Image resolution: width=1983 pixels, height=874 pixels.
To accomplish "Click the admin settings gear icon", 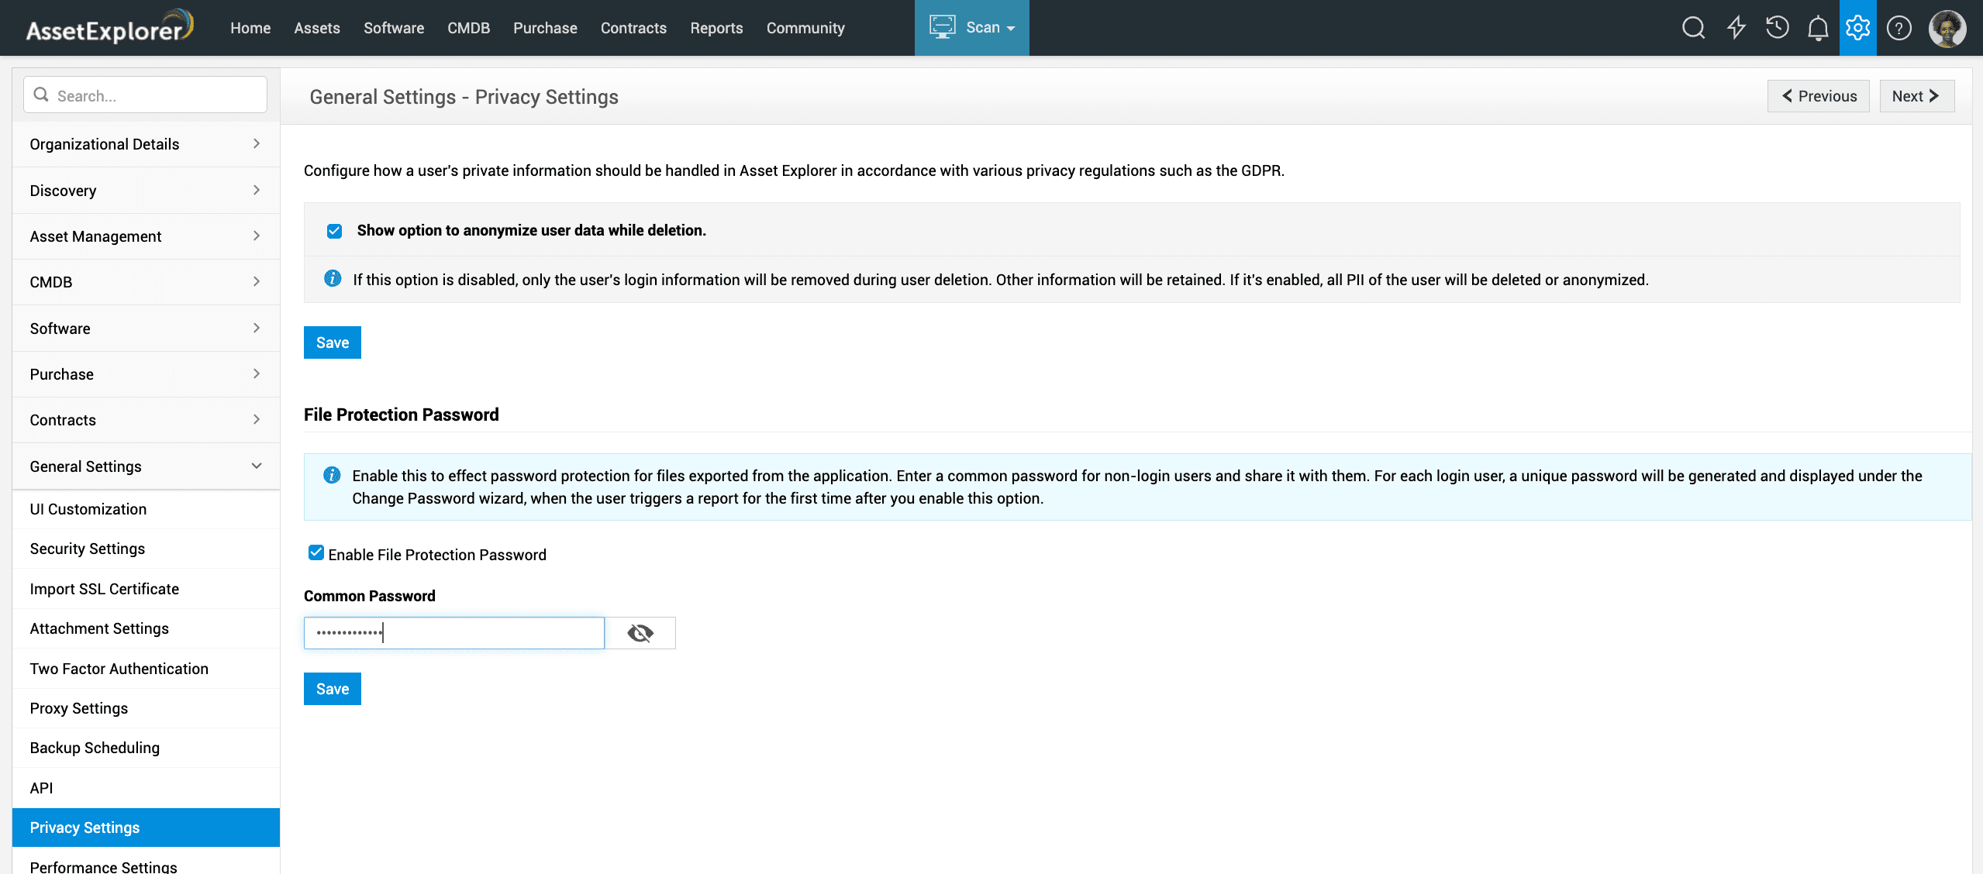I will (1857, 28).
